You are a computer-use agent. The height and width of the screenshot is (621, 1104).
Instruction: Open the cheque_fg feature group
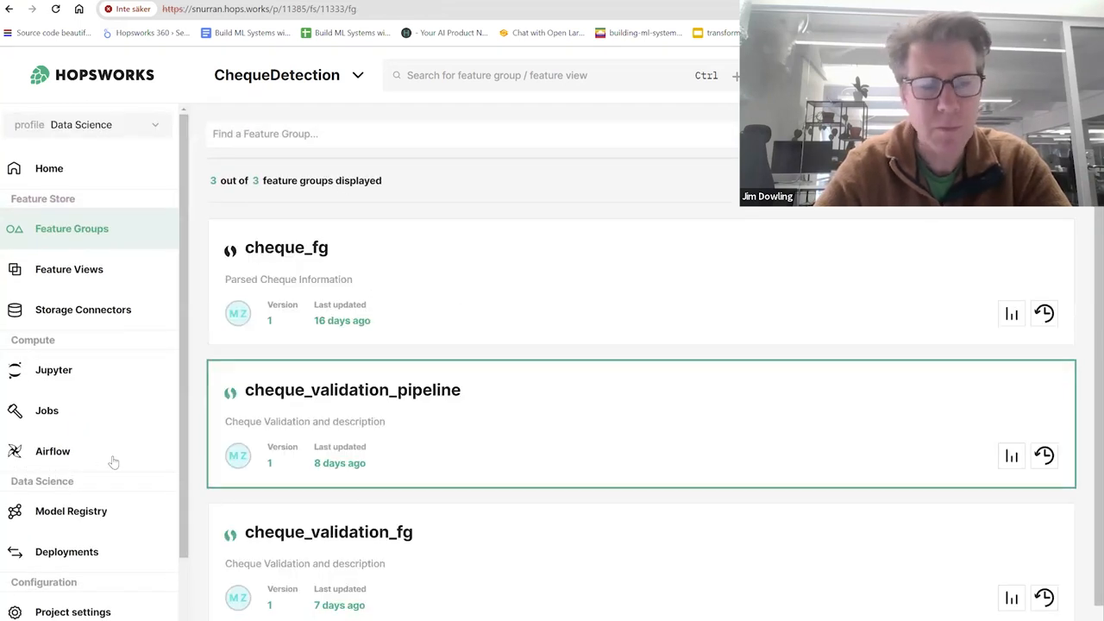tap(286, 248)
